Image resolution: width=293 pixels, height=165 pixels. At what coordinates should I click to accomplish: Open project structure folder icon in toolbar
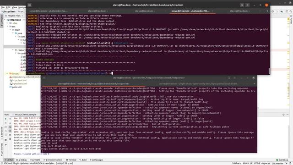click(x=282, y=11)
